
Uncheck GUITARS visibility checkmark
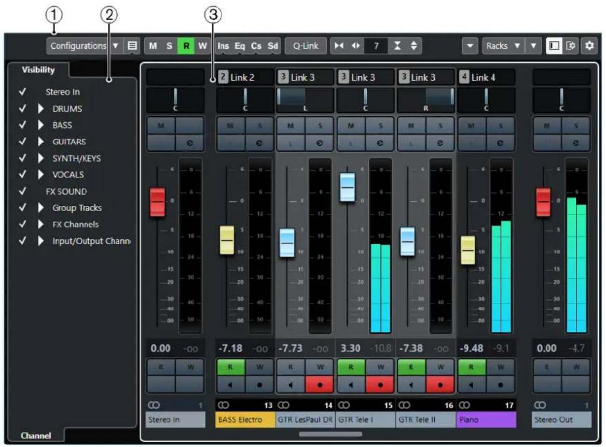pos(22,142)
